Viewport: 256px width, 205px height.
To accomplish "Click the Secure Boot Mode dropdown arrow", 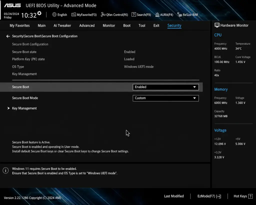I will pyautogui.click(x=194, y=98).
